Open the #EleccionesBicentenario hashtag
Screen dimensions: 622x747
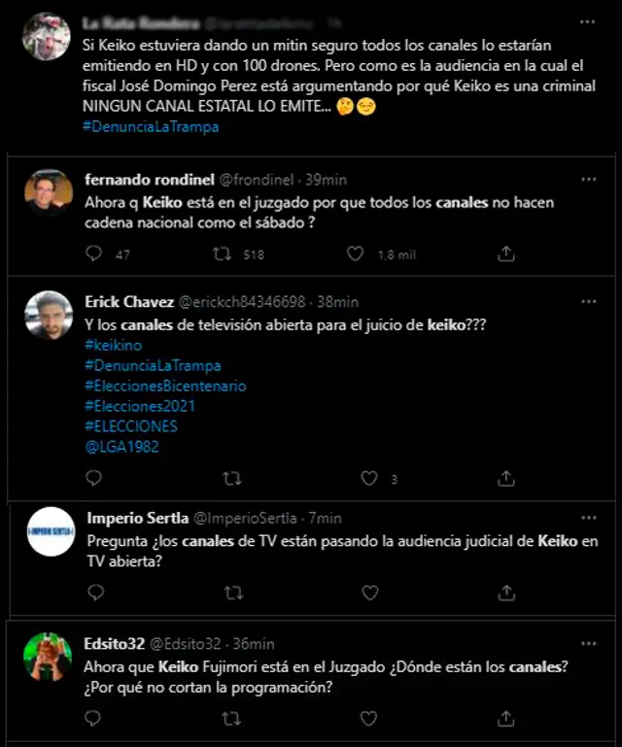[x=165, y=386]
